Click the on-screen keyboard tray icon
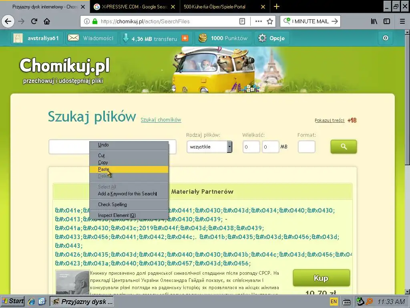This screenshot has height=308, width=410. click(347, 302)
